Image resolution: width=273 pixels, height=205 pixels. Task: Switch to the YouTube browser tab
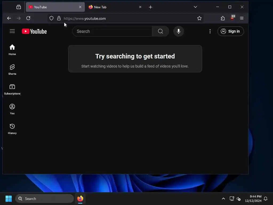(x=55, y=7)
